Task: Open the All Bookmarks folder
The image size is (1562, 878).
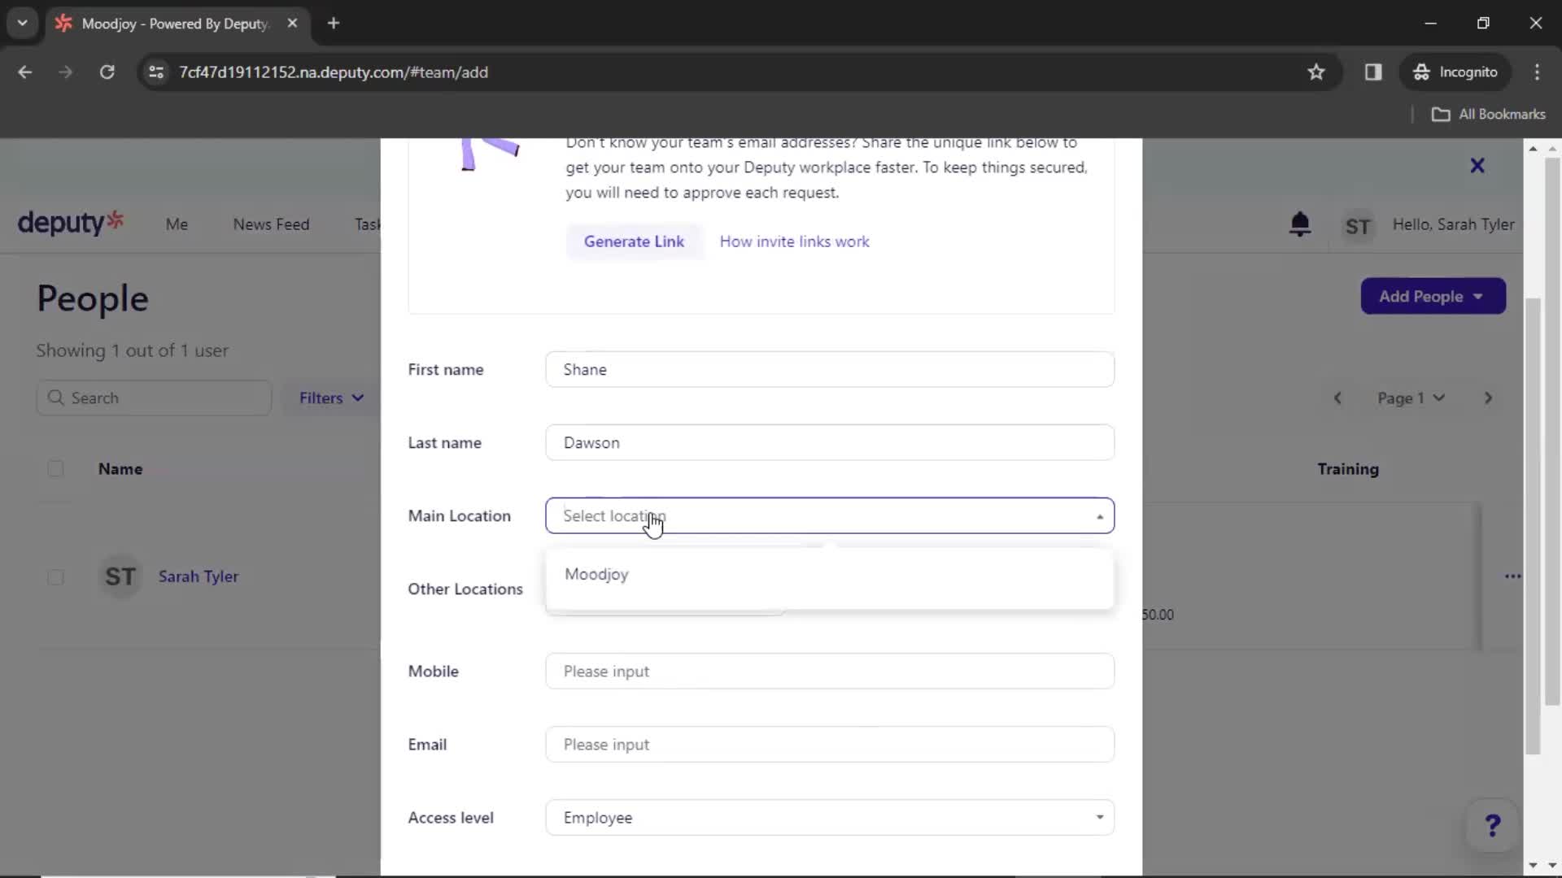Action: [1488, 115]
